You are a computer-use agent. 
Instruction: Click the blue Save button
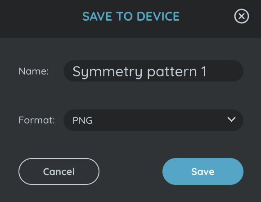tap(203, 171)
